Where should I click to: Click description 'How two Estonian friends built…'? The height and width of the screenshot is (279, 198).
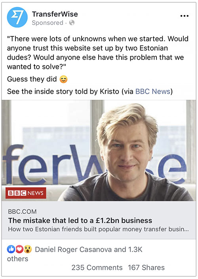(98, 229)
